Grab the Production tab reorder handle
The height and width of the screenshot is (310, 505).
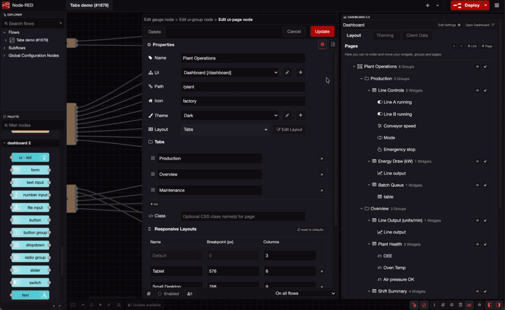point(153,158)
